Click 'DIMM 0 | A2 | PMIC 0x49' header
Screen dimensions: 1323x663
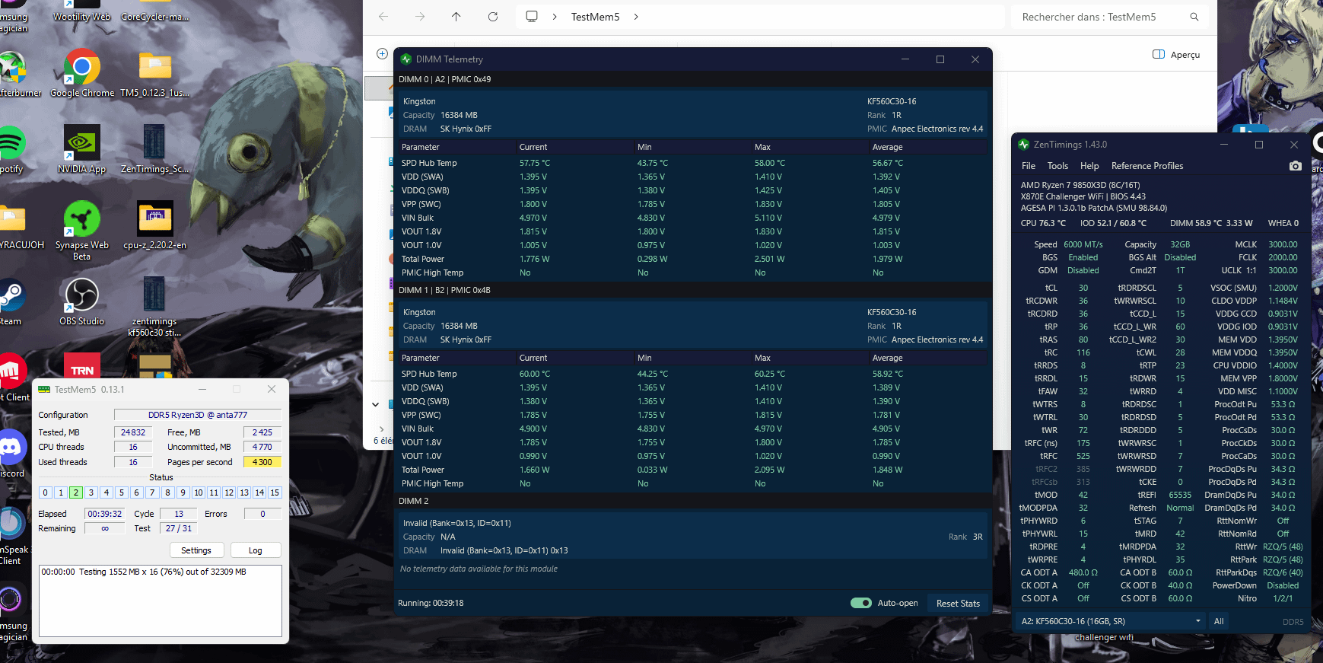click(x=445, y=79)
